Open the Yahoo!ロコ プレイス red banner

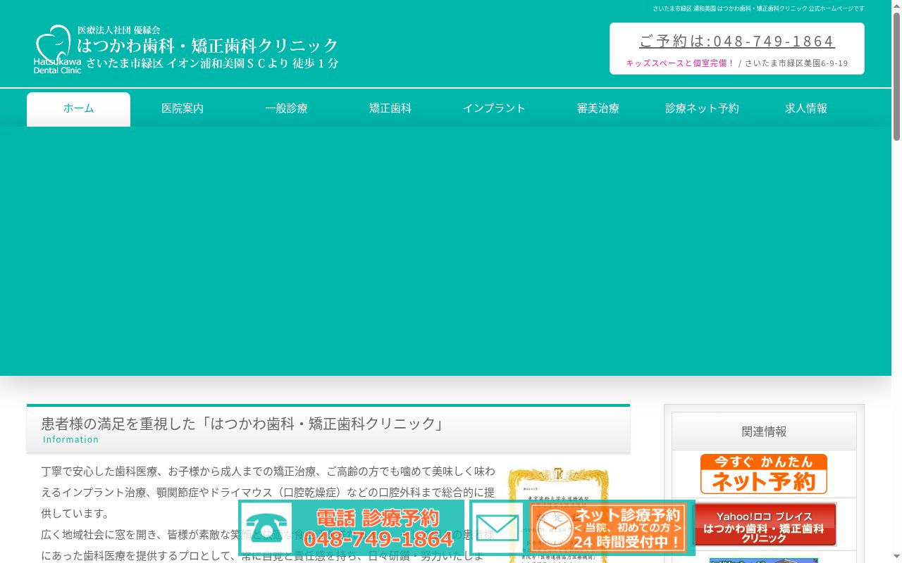764,524
